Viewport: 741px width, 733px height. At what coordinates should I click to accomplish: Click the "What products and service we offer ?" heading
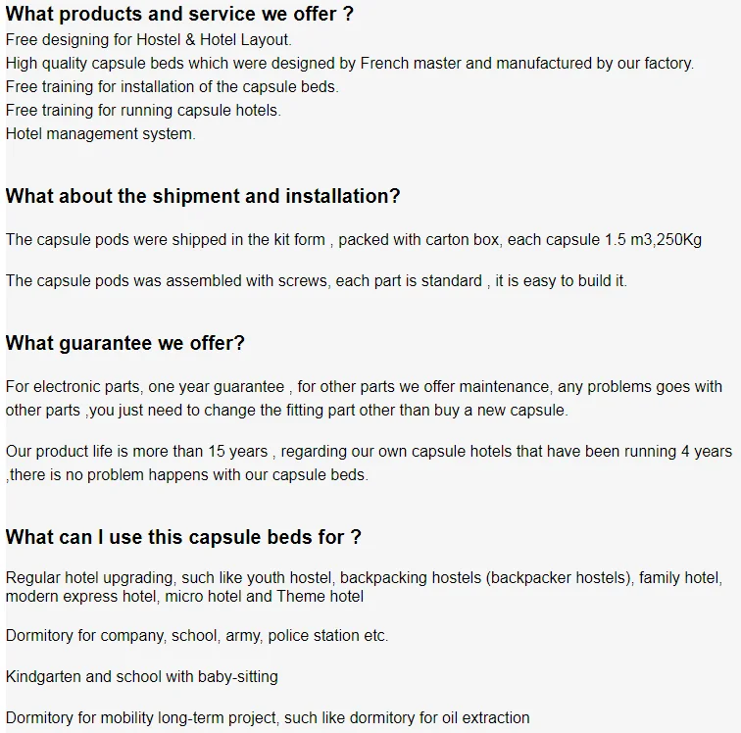(179, 15)
